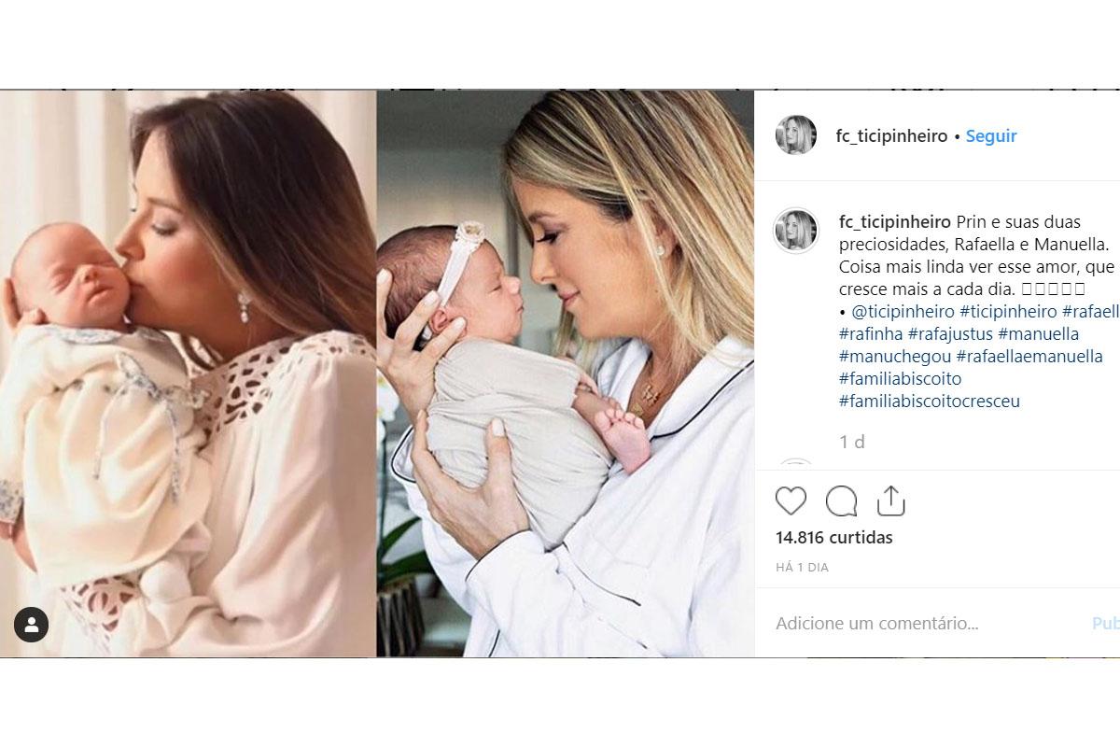Open fc_ticipinheiro username in caption

(894, 222)
